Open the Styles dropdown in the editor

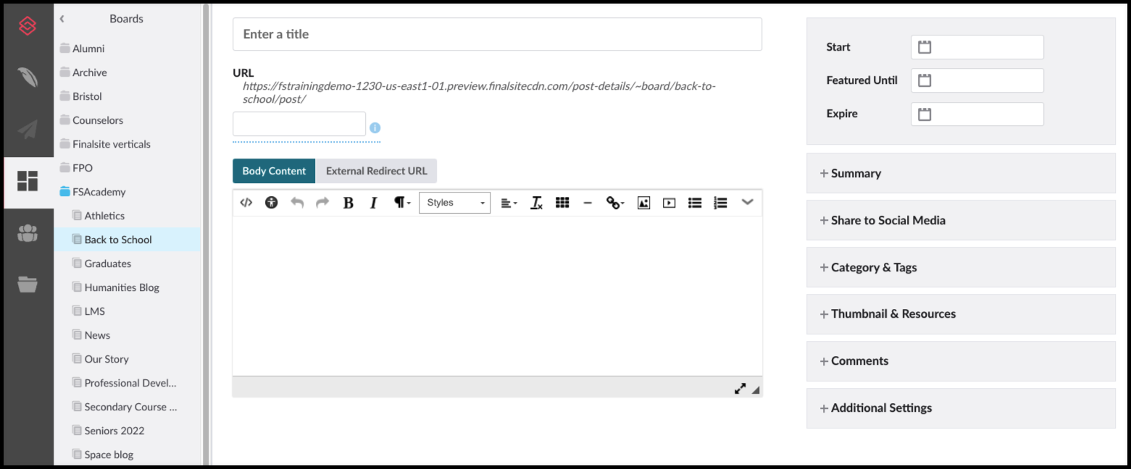[454, 203]
